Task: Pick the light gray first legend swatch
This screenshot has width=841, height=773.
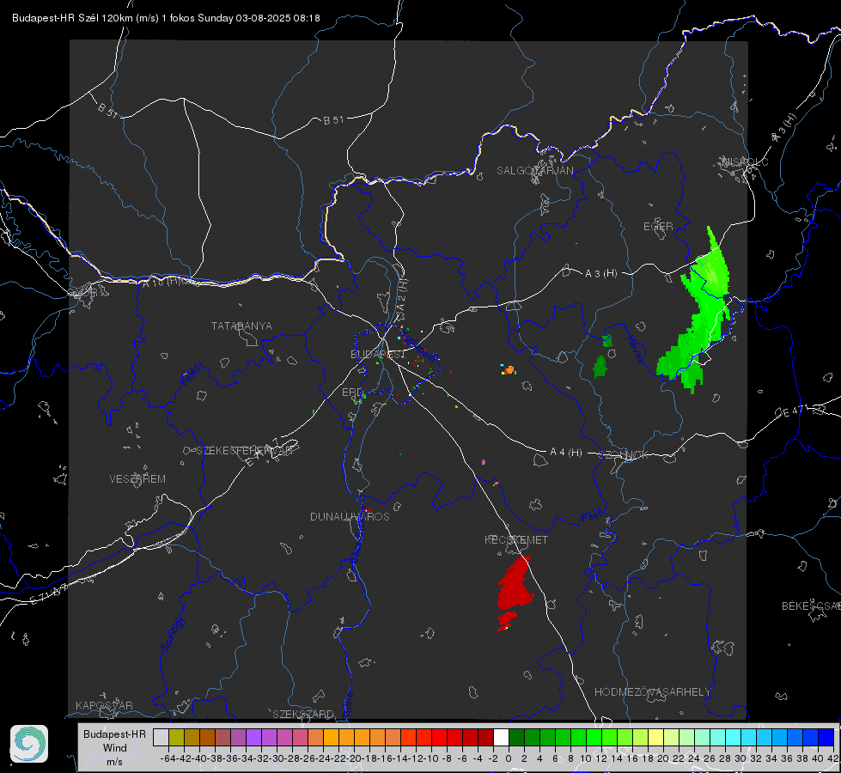Action: tap(161, 737)
